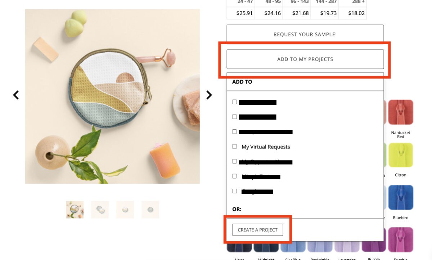Screen dimensions: 432x260
Task: View the third product thumbnail
Action: coord(125,210)
